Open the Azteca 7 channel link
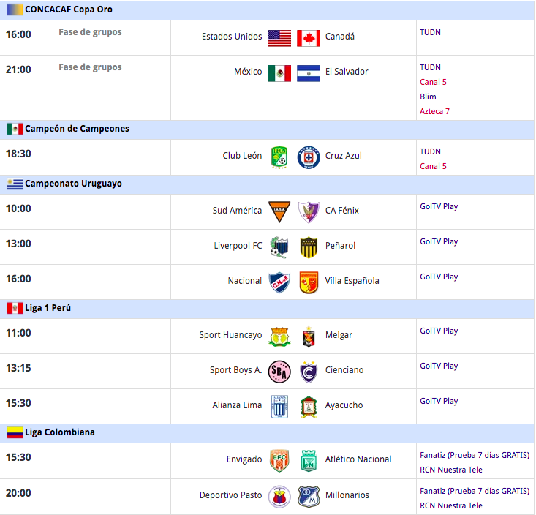Image resolution: width=536 pixels, height=515 pixels. 434,111
